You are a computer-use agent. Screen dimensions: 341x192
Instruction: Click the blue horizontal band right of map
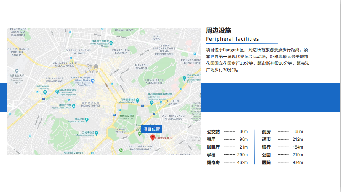(x=270, y=97)
